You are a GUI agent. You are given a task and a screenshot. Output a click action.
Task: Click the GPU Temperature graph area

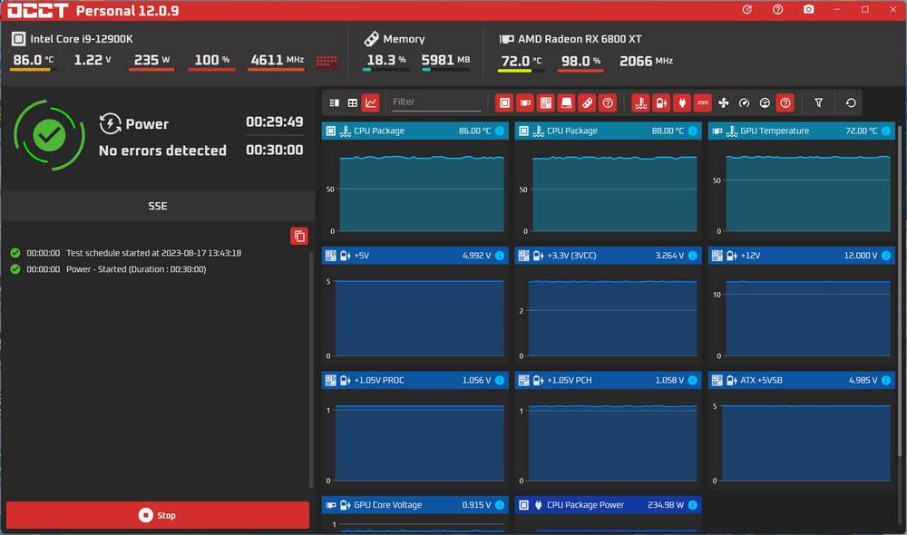(808, 194)
